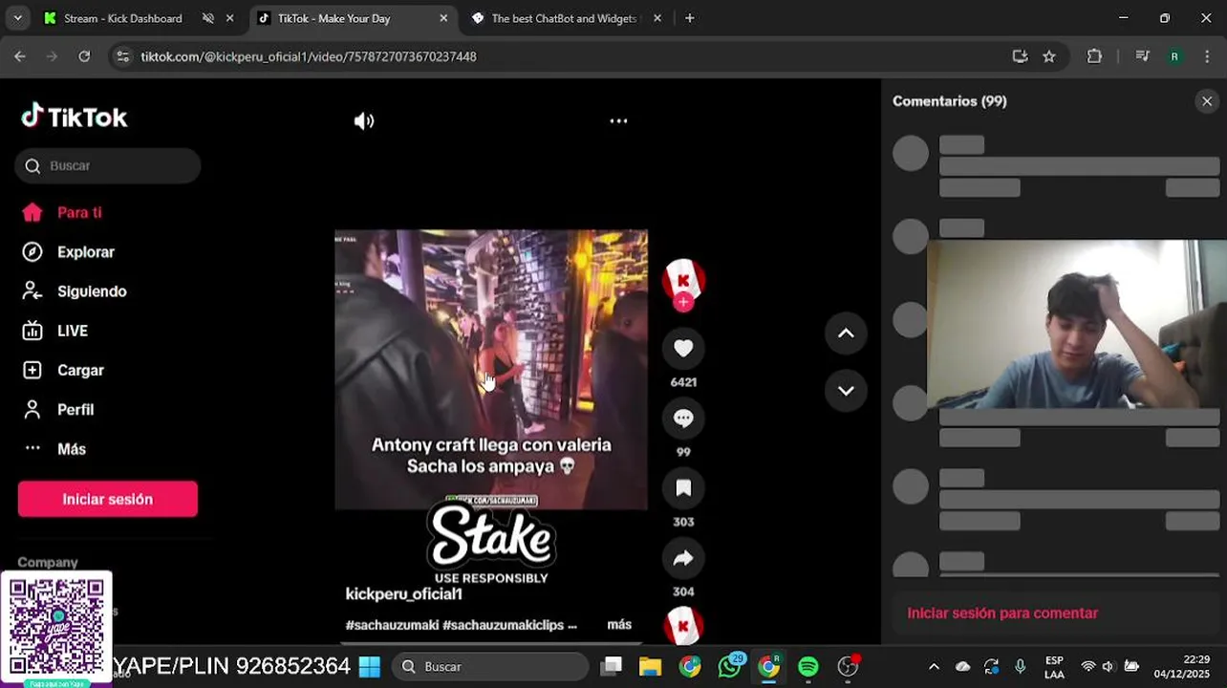Open the #sachauzumakiclips hashtag
The image size is (1227, 688).
pos(503,625)
